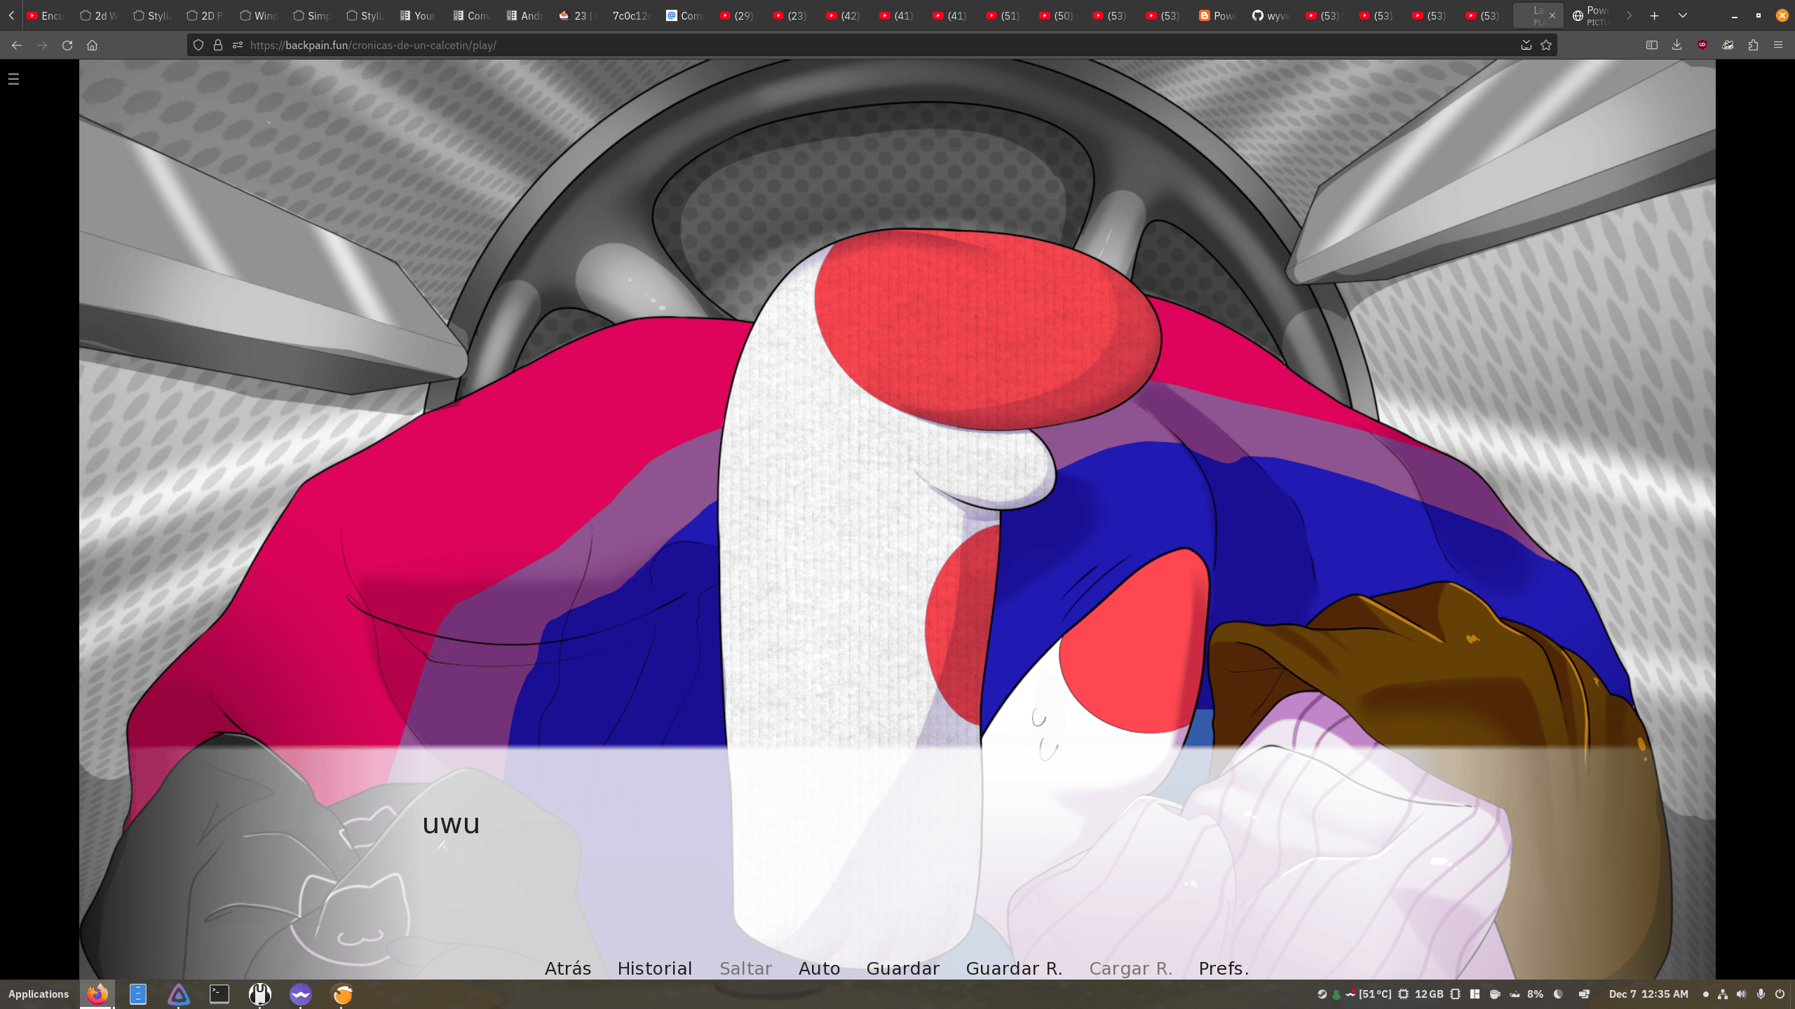This screenshot has width=1795, height=1009.
Task: Click the uBlock Origin extension icon
Action: coord(1702,45)
